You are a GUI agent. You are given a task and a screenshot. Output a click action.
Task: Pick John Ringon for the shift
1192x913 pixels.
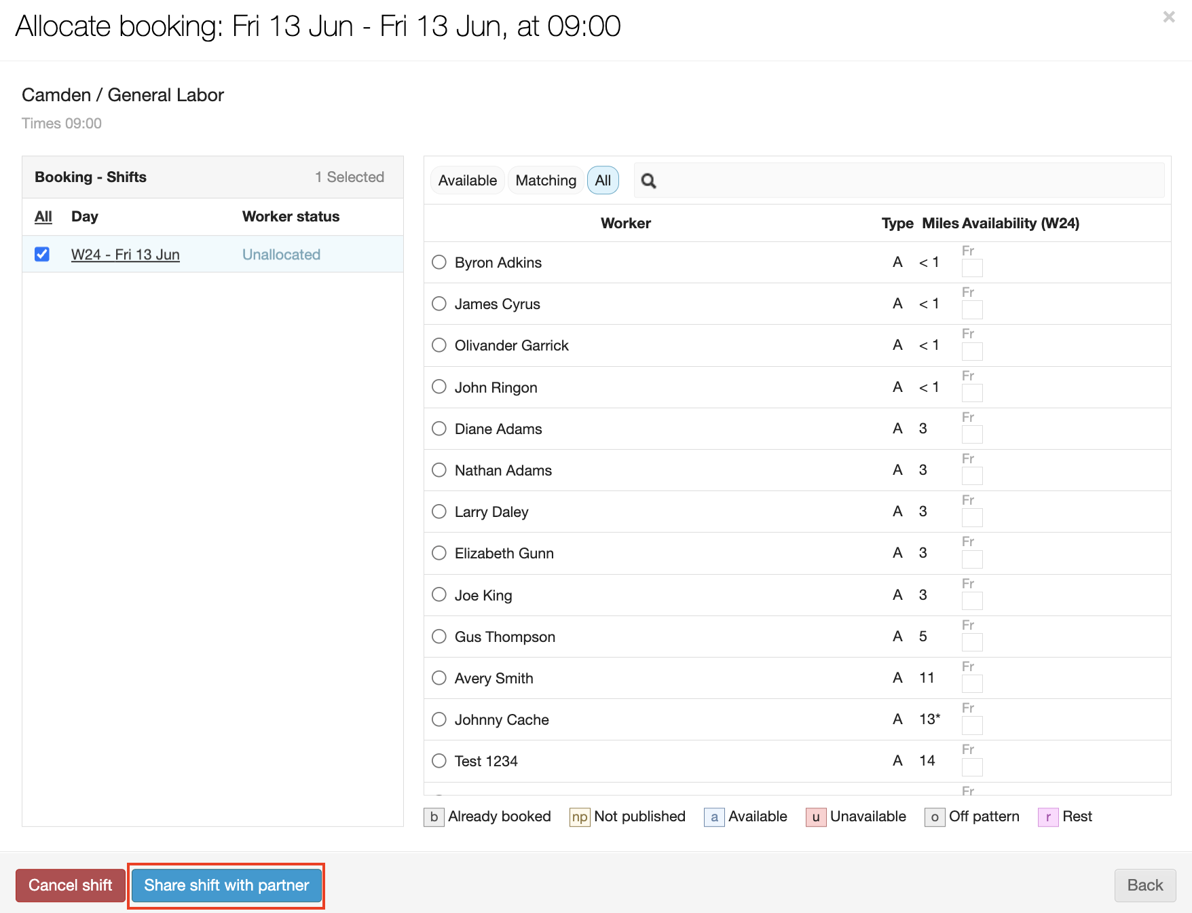click(439, 387)
